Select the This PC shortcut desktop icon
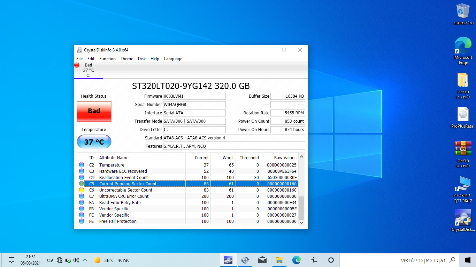 pos(463,189)
